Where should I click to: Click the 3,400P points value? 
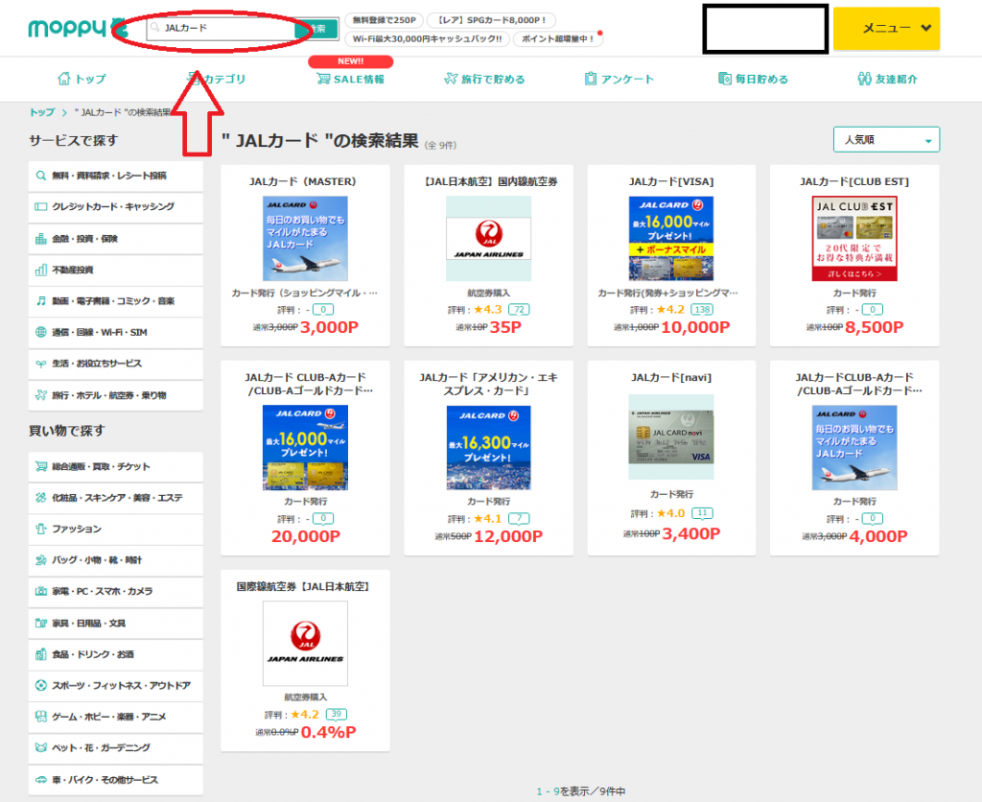[691, 533]
